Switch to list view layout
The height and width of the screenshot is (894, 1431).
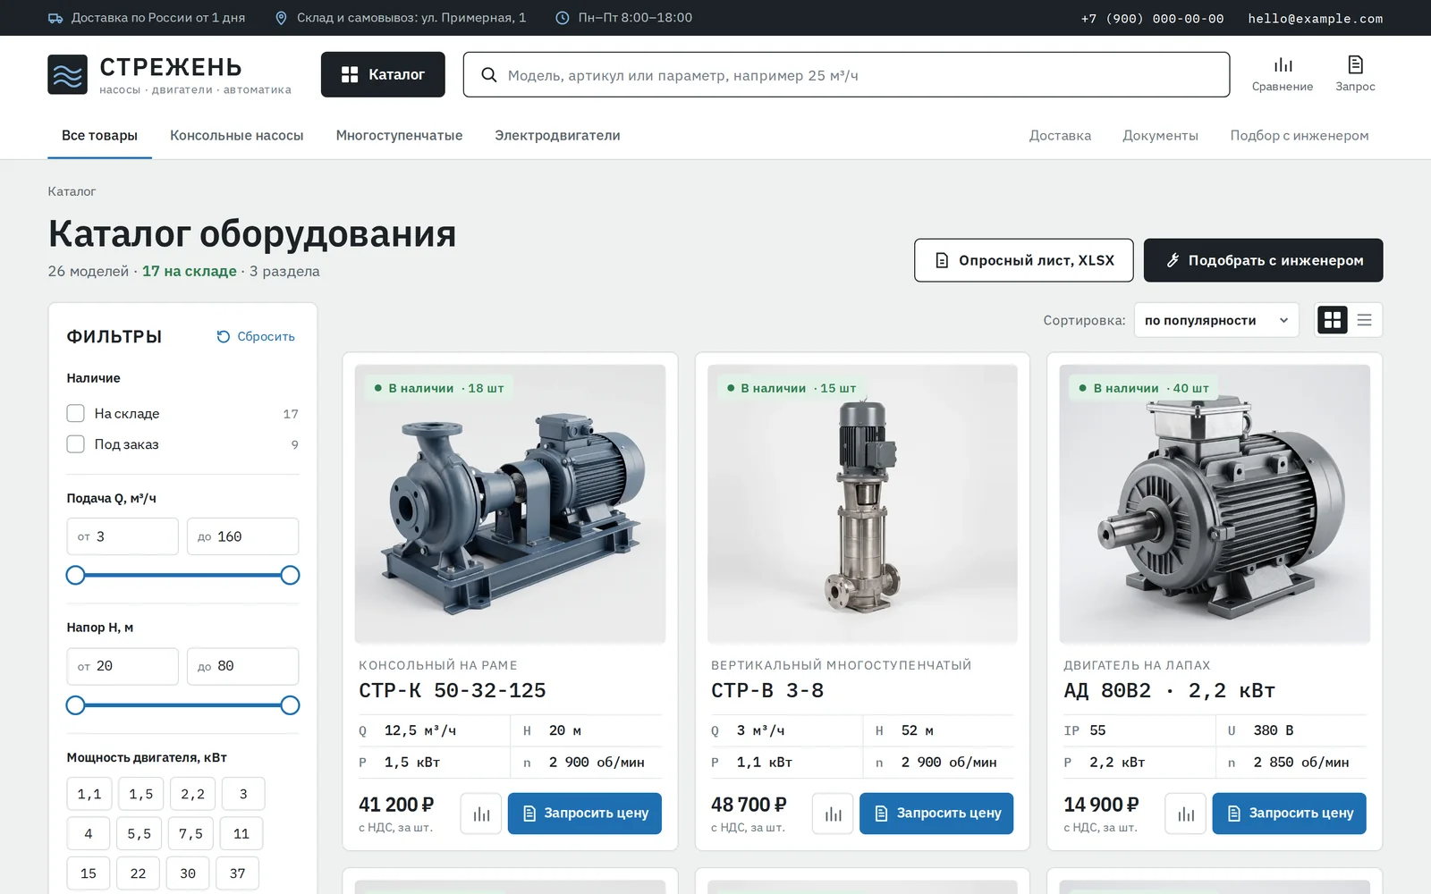coord(1364,320)
